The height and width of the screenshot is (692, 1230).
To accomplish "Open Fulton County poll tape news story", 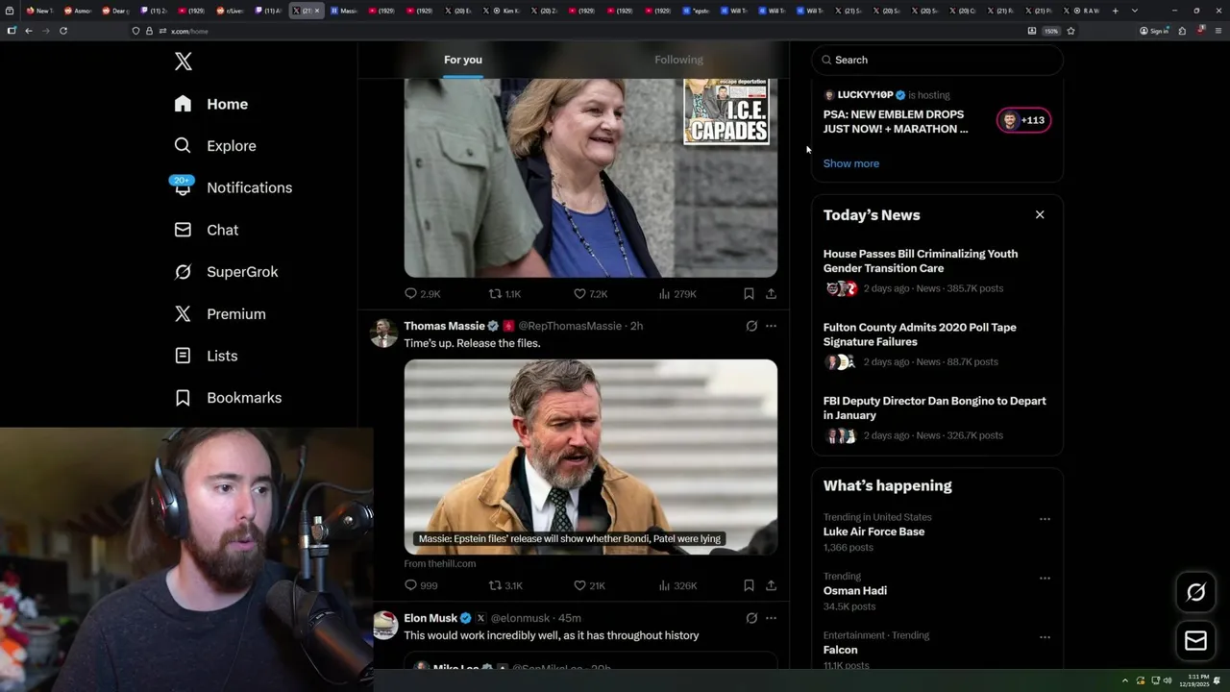I will point(937,345).
